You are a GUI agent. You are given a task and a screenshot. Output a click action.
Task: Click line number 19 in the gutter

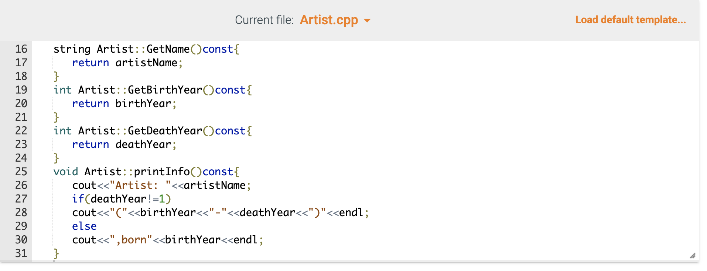click(x=21, y=90)
